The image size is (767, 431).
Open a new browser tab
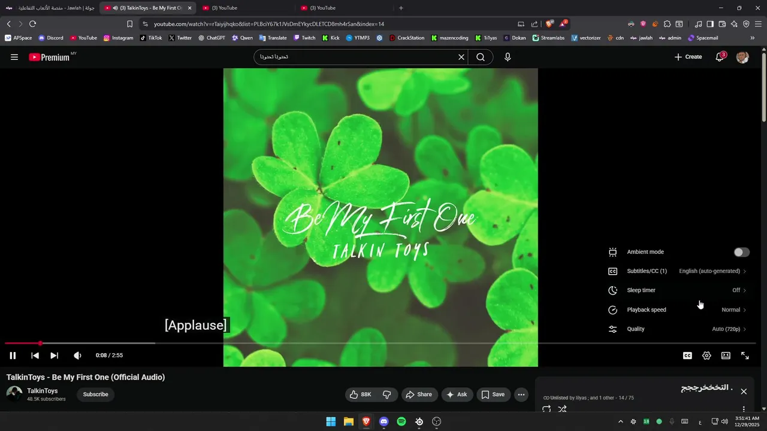point(401,8)
